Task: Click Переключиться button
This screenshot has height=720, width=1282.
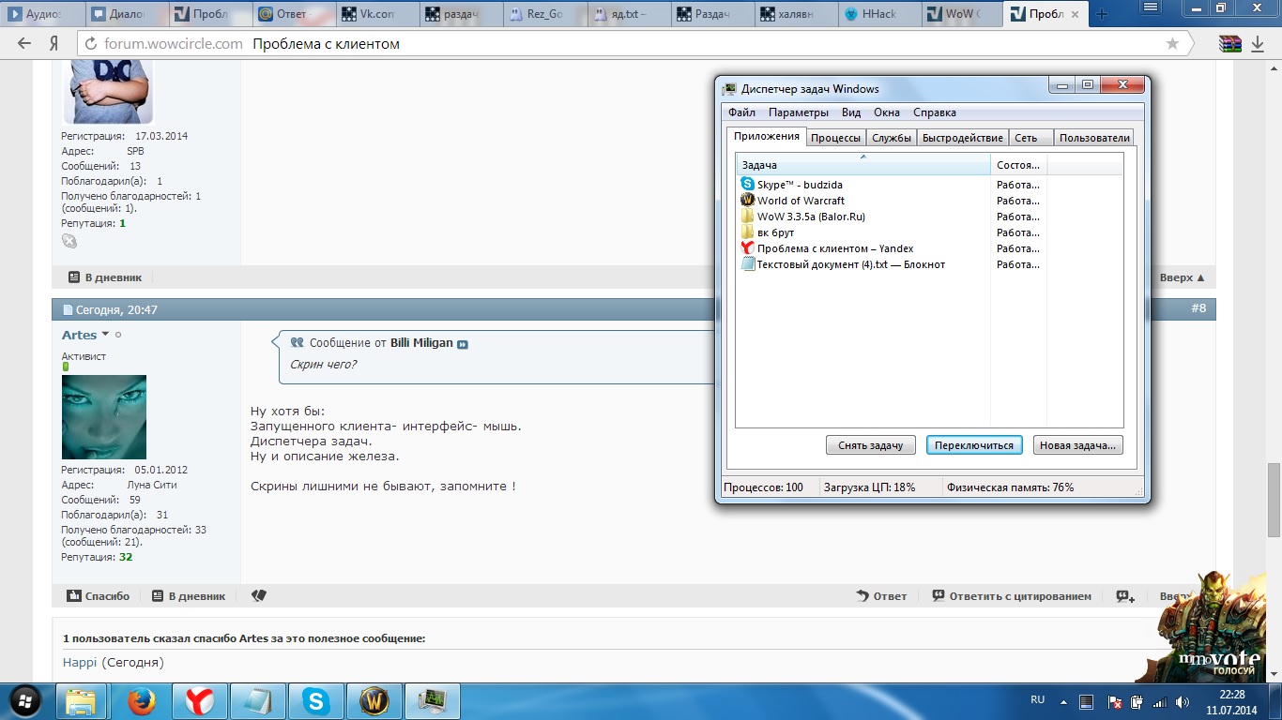Action: tap(975, 445)
